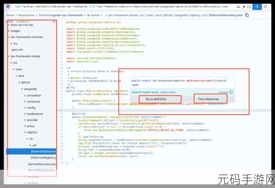Image resolution: width=275 pixels, height=188 pixels.
Task: Click the @Override annotation in code
Action: tap(79, 114)
